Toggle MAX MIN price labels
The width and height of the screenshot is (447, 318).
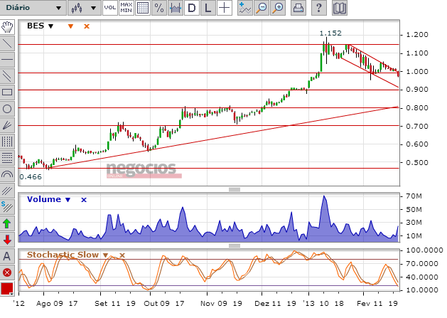tap(126, 8)
